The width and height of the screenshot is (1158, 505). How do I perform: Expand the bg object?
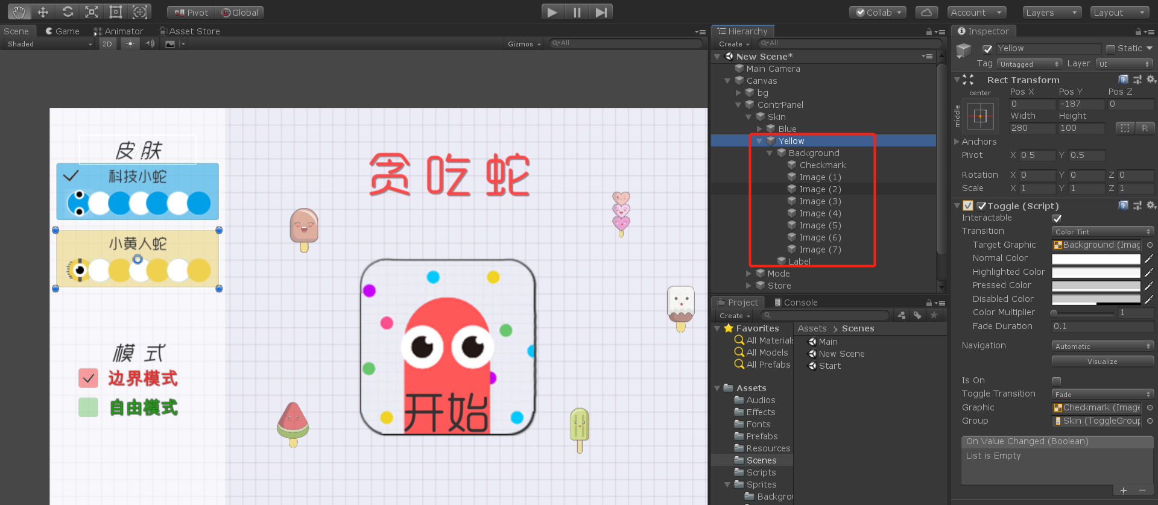click(x=738, y=93)
